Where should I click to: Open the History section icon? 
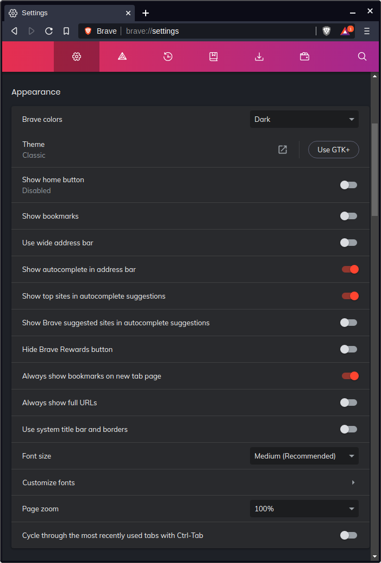(168, 57)
